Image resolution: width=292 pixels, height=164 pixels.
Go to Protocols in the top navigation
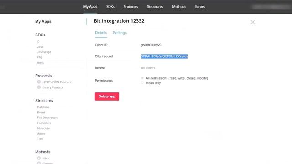point(131,7)
